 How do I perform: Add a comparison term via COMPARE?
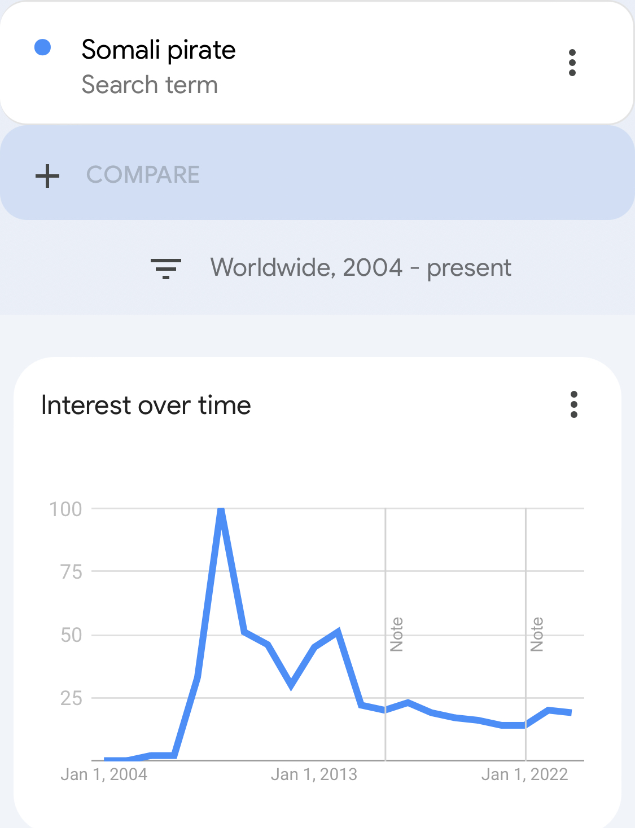(x=317, y=173)
